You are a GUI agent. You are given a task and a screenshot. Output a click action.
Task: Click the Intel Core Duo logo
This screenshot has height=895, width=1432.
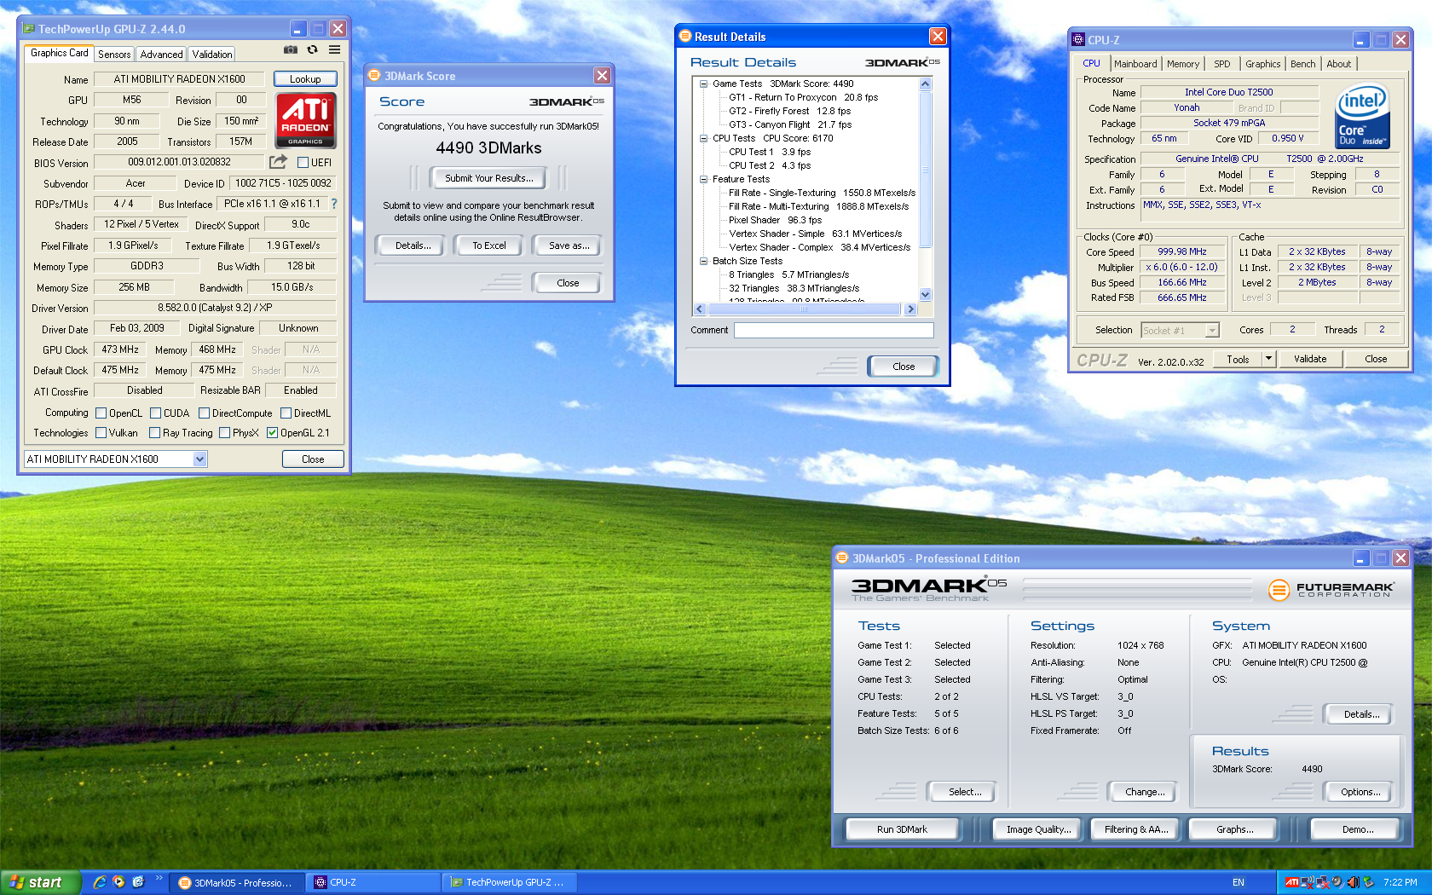coord(1362,117)
